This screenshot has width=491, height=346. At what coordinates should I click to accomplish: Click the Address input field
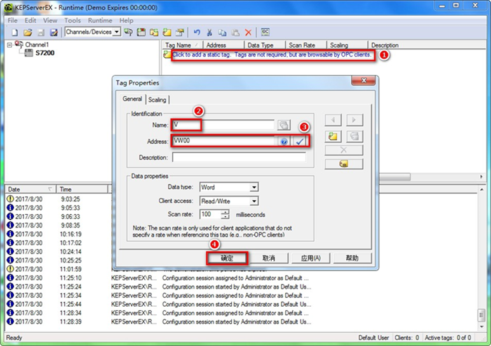click(224, 141)
